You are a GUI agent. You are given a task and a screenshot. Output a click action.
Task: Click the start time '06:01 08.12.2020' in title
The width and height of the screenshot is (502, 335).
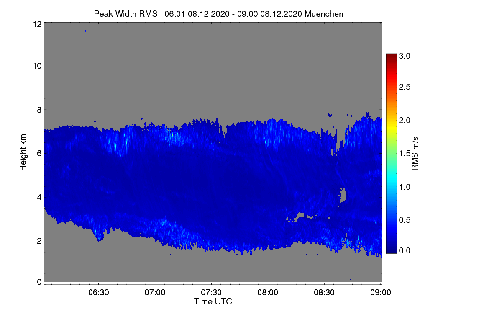point(197,14)
